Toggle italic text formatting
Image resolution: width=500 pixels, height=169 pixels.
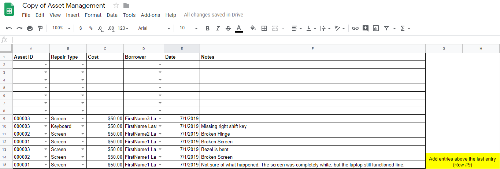[x=218, y=28]
